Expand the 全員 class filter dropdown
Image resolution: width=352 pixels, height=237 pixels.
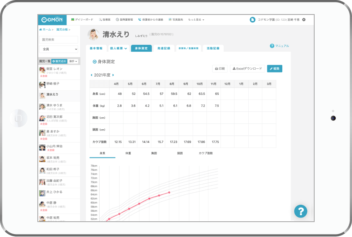pyautogui.click(x=59, y=49)
